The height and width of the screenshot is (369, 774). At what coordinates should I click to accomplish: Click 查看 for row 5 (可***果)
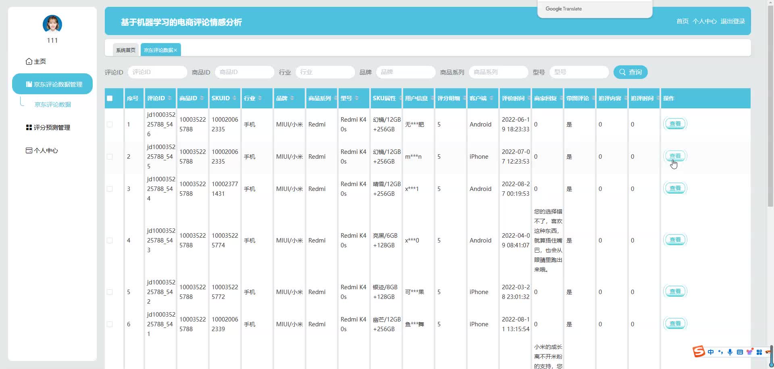click(x=675, y=291)
